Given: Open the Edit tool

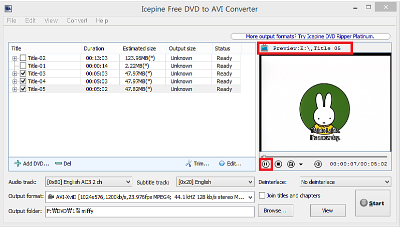Looking at the screenshot, I should coord(230,163).
